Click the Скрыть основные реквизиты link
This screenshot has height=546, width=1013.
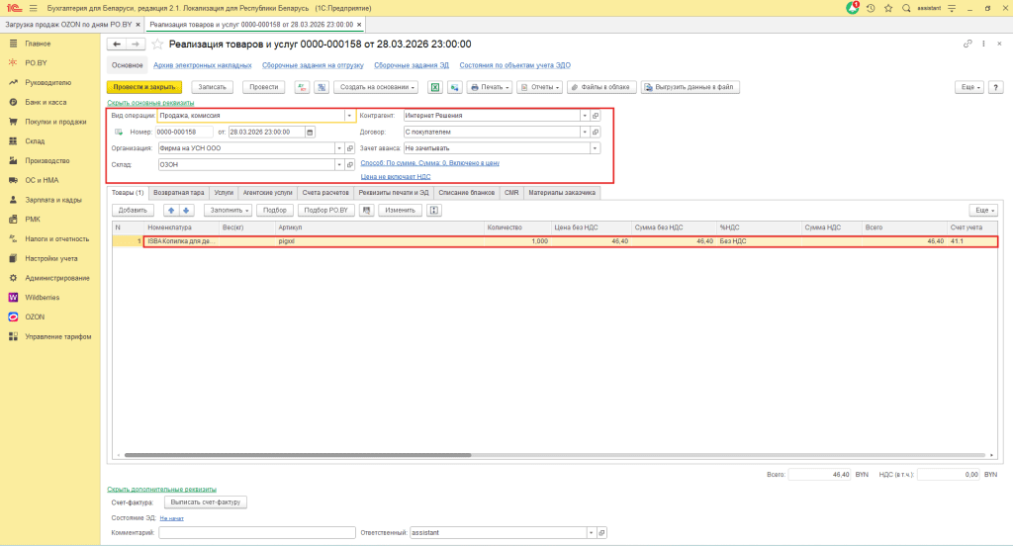point(150,103)
